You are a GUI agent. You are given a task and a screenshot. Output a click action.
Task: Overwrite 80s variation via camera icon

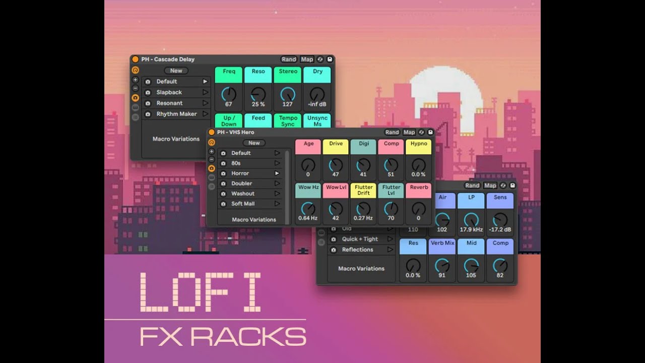click(x=223, y=163)
